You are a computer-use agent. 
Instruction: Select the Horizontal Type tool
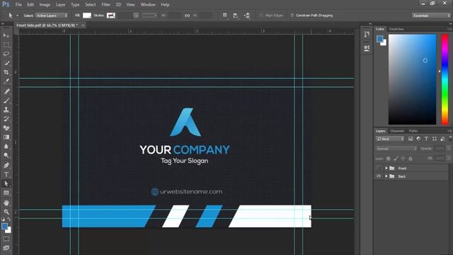point(6,174)
